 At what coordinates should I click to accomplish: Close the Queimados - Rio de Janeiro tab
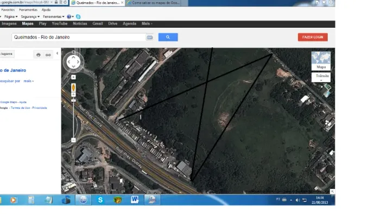point(122,2)
